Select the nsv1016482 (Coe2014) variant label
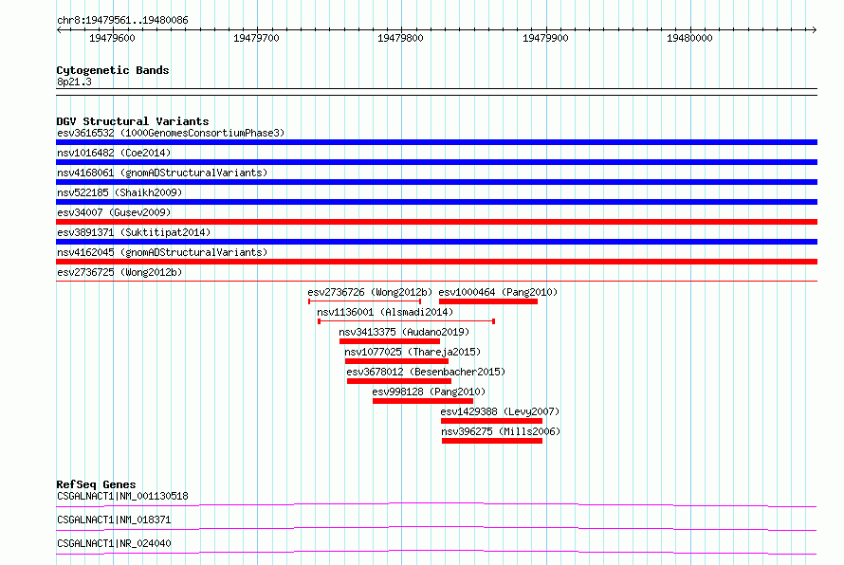 (x=114, y=153)
